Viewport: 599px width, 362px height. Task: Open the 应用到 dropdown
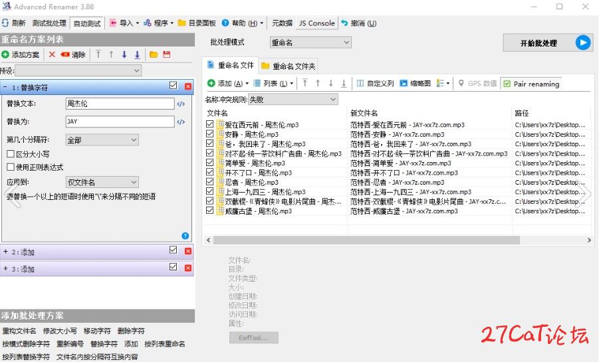[102, 182]
